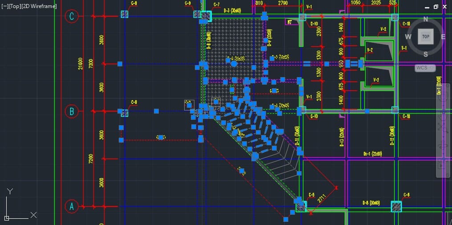Select the C-7 column label
The image size is (452, 225).
pos(217,4)
